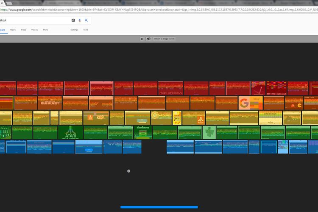Click Return to image search button
The width and height of the screenshot is (318, 212).
tap(164, 39)
